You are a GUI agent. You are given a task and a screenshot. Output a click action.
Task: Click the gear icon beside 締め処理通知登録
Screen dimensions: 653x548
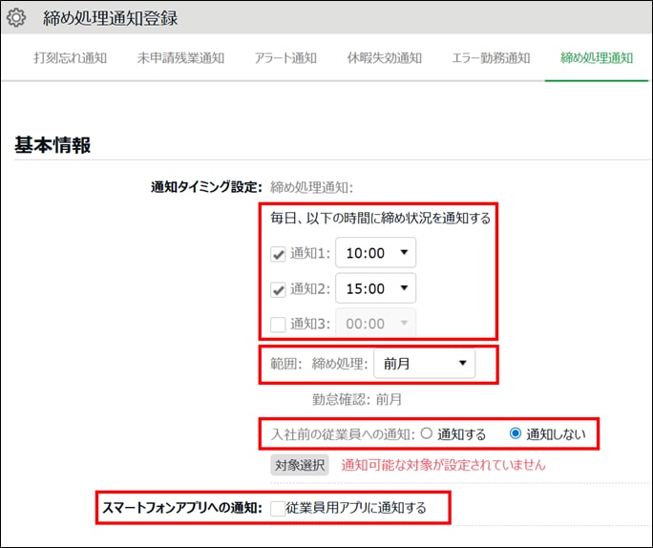pyautogui.click(x=16, y=17)
